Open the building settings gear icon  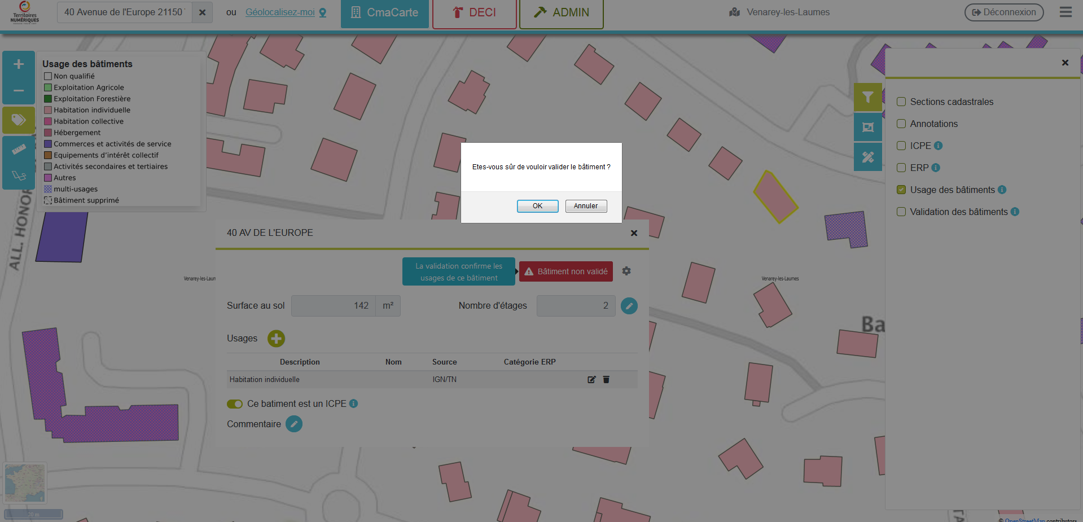[x=626, y=271]
